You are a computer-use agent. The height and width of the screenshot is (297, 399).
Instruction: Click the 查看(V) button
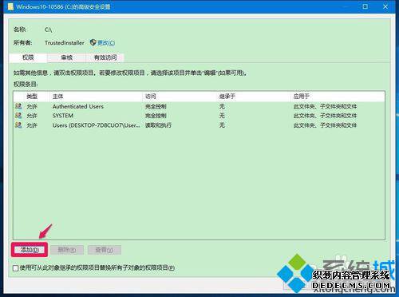[105, 250]
